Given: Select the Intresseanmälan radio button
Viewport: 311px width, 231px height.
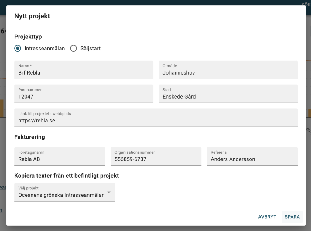Looking at the screenshot, I should pyautogui.click(x=17, y=48).
